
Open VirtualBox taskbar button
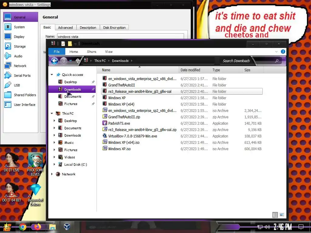point(67,227)
